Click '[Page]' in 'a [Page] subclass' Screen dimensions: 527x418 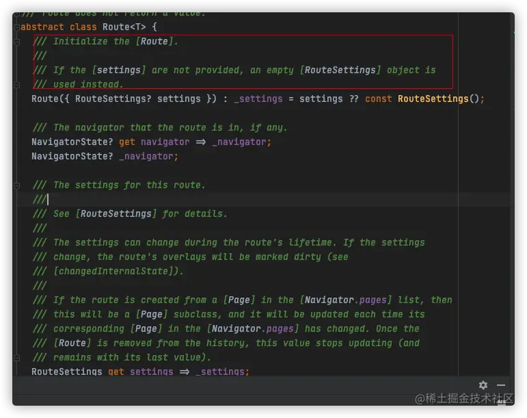151,315
